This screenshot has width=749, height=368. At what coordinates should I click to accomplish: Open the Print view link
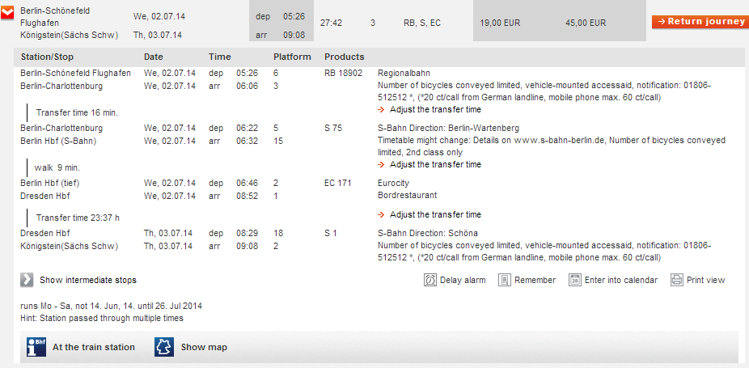pos(705,280)
